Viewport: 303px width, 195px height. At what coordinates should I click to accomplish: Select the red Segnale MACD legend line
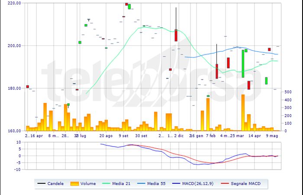click(225, 183)
